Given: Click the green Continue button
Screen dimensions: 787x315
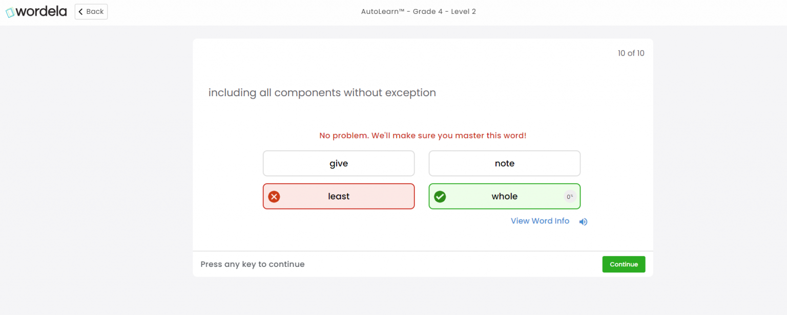Looking at the screenshot, I should [624, 264].
